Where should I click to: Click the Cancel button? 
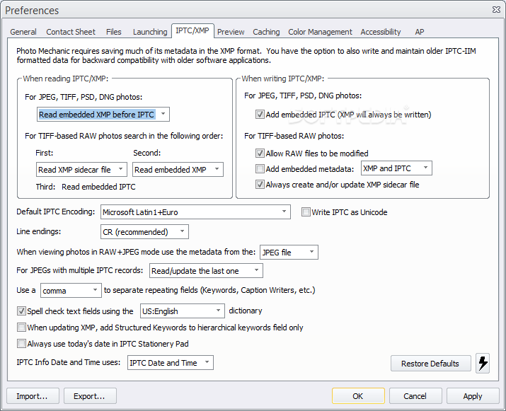(x=415, y=396)
